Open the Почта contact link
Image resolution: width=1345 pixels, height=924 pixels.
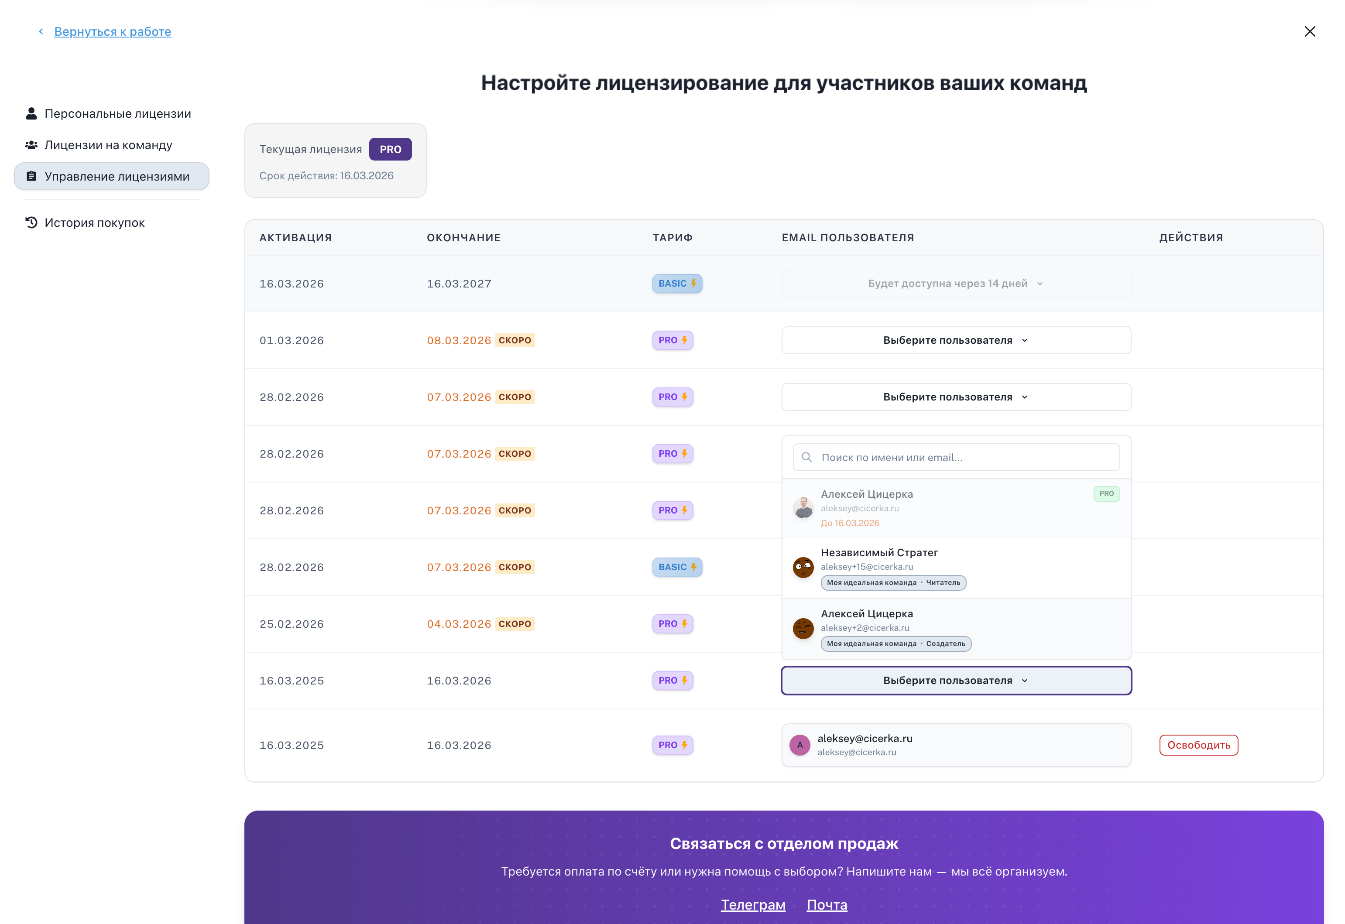pyautogui.click(x=827, y=904)
